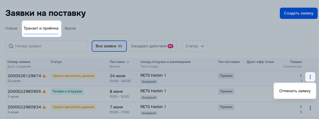Expand the Статус filter dropdown

point(194,46)
